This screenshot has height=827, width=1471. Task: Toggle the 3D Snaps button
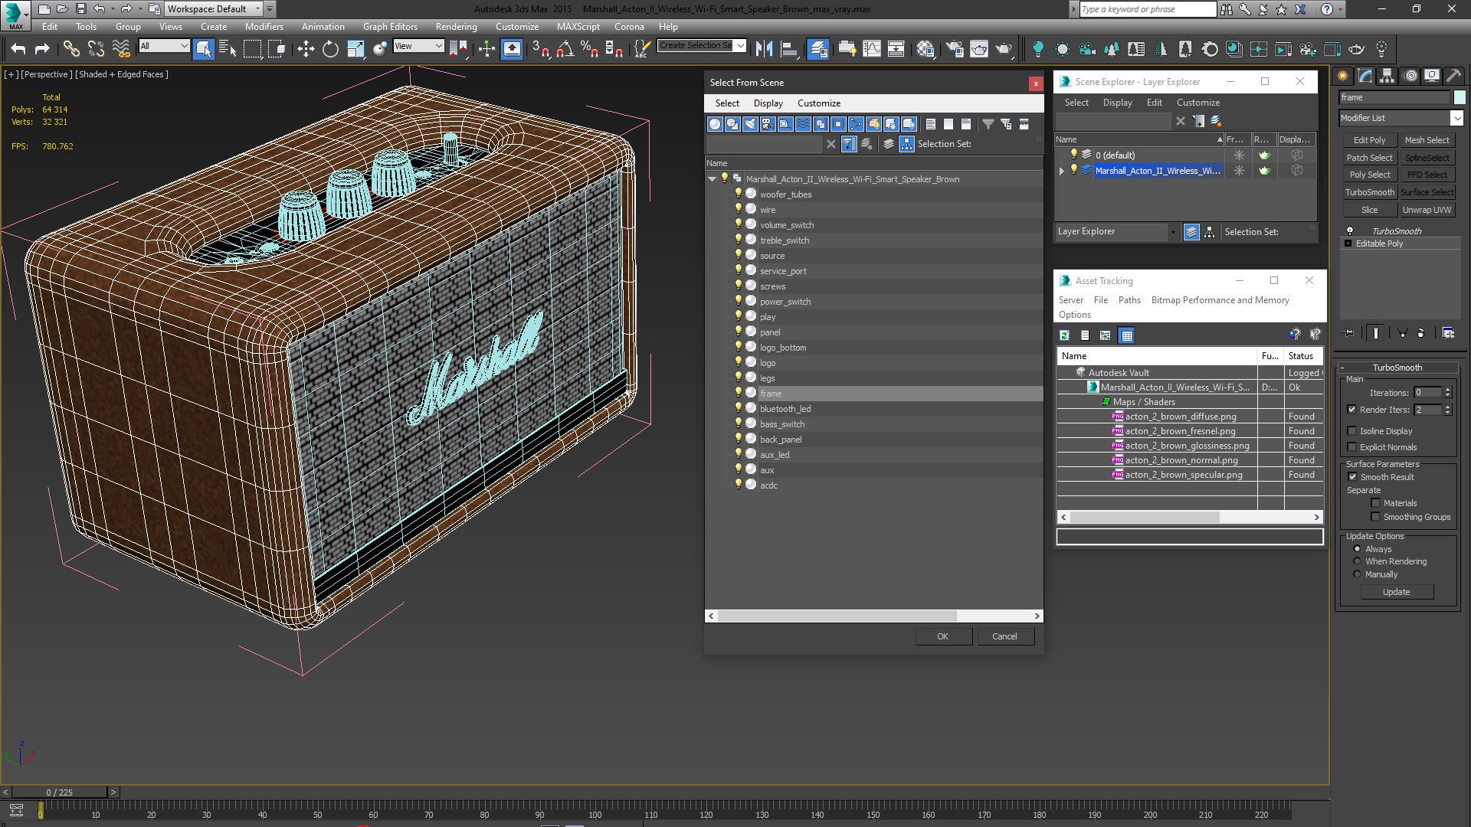pyautogui.click(x=540, y=49)
